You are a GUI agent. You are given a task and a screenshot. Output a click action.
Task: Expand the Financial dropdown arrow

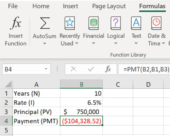pos(93,43)
